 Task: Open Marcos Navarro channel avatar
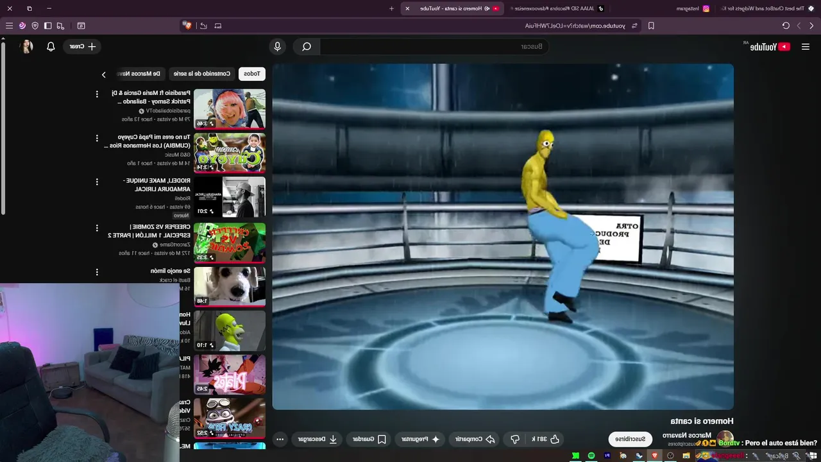tap(724, 439)
